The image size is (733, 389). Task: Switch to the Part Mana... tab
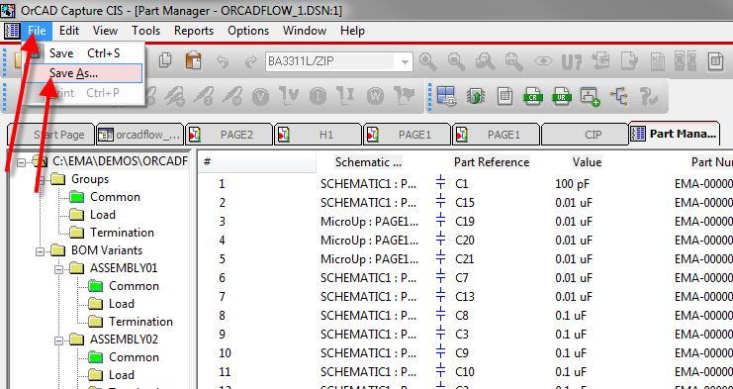pos(675,134)
